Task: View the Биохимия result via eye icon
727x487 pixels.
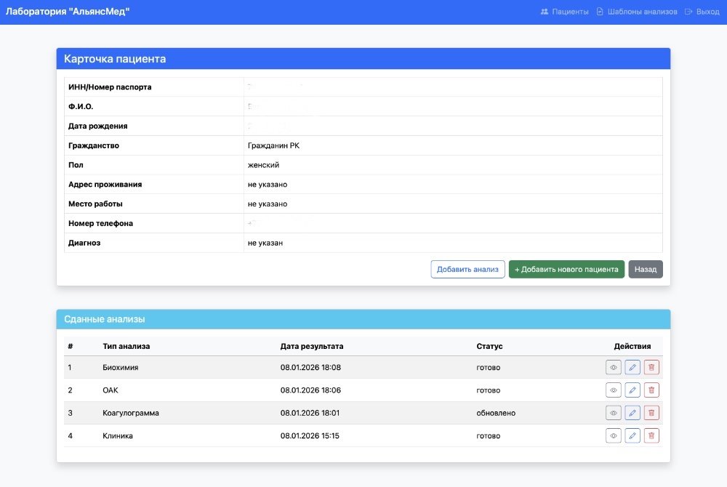Action: 613,367
